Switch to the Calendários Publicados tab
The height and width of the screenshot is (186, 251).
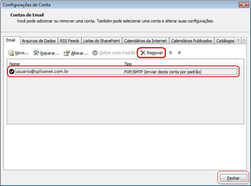click(191, 41)
